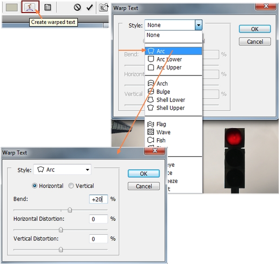Click OK in the lower Warp Text dialog

(x=144, y=174)
